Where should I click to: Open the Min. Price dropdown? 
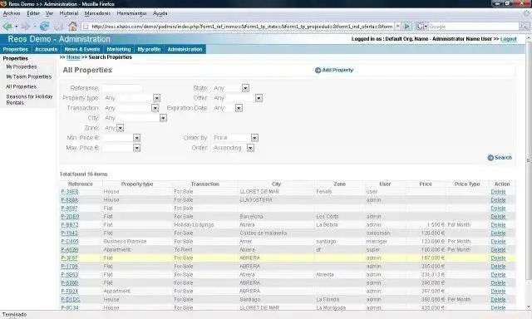coord(136,138)
